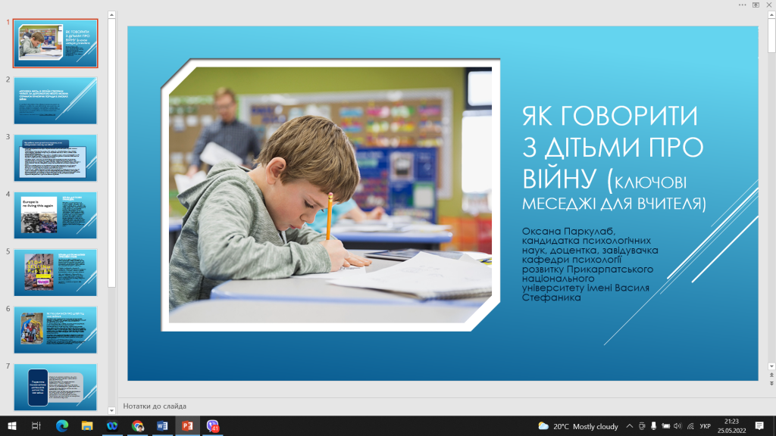This screenshot has width=776, height=436.
Task: Click the notes field 'Нотатки до слайда'
Action: click(x=155, y=406)
